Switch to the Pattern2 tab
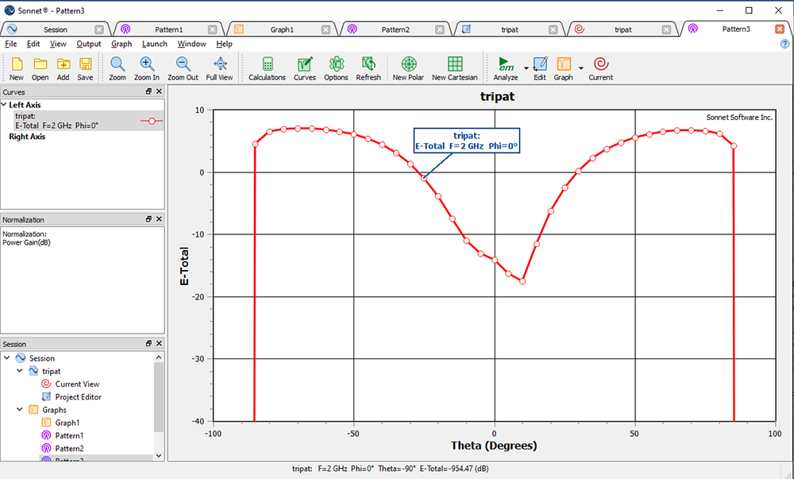The width and height of the screenshot is (794, 479). tap(395, 29)
